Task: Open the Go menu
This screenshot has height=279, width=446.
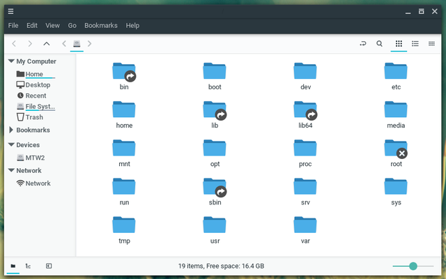Action: pos(72,25)
